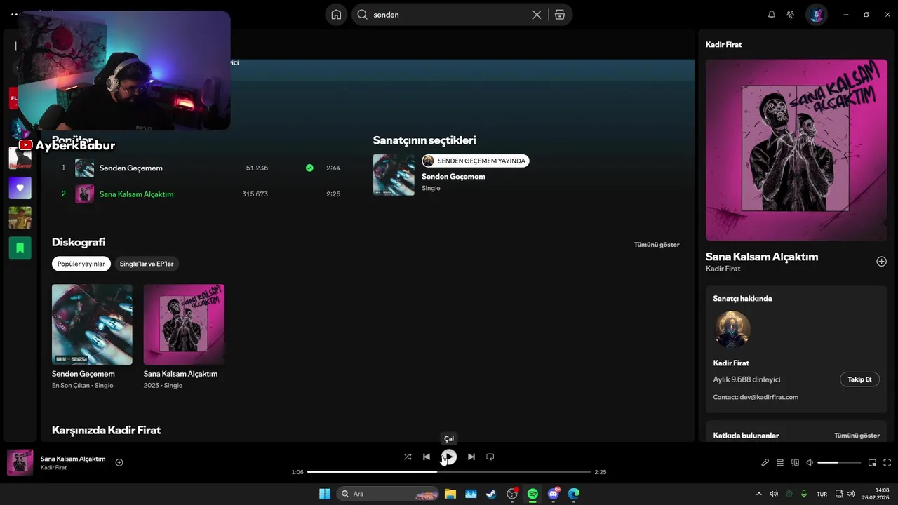
Task: Select the Popüler yayınlar filter chip
Action: point(81,264)
